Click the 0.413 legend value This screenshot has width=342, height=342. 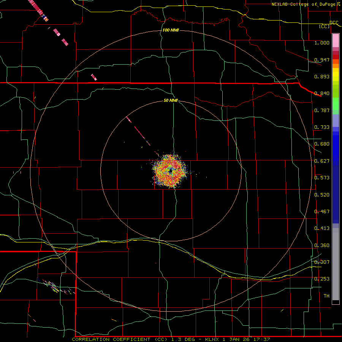click(x=322, y=228)
